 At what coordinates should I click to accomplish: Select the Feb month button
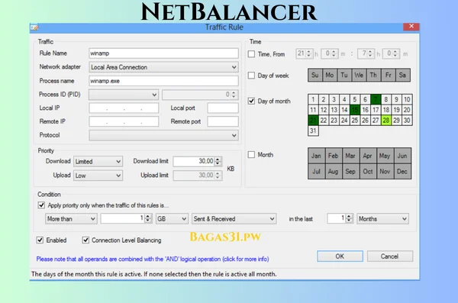coord(334,156)
